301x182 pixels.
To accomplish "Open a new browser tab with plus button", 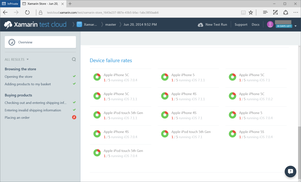I will tap(70, 4).
